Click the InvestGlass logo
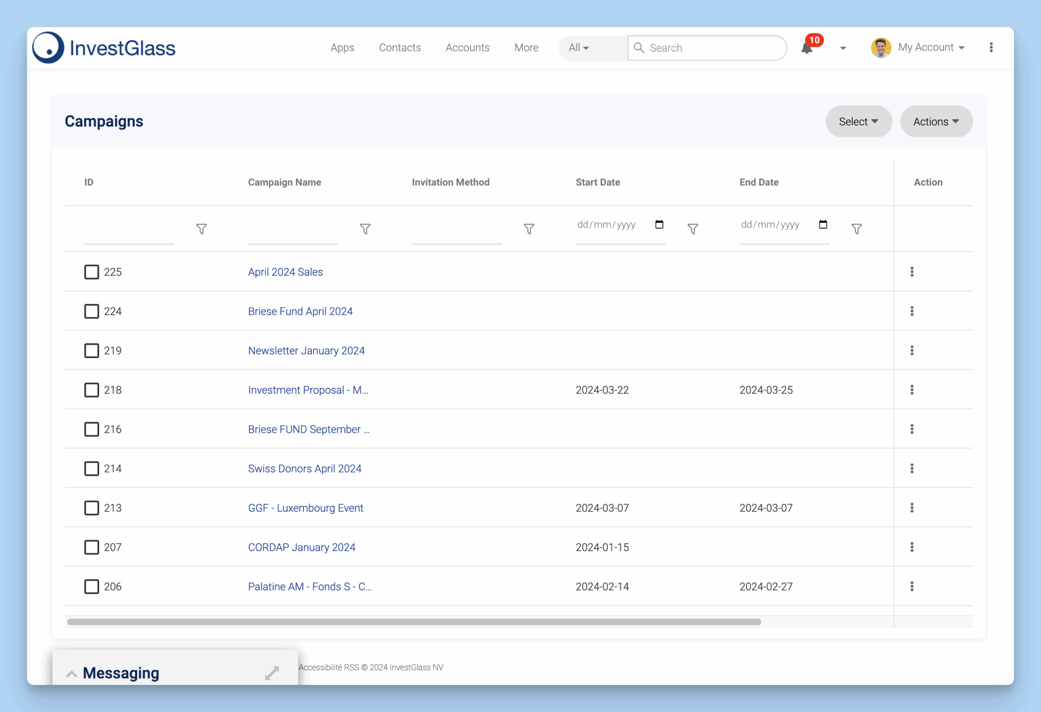Image resolution: width=1041 pixels, height=712 pixels. (104, 48)
